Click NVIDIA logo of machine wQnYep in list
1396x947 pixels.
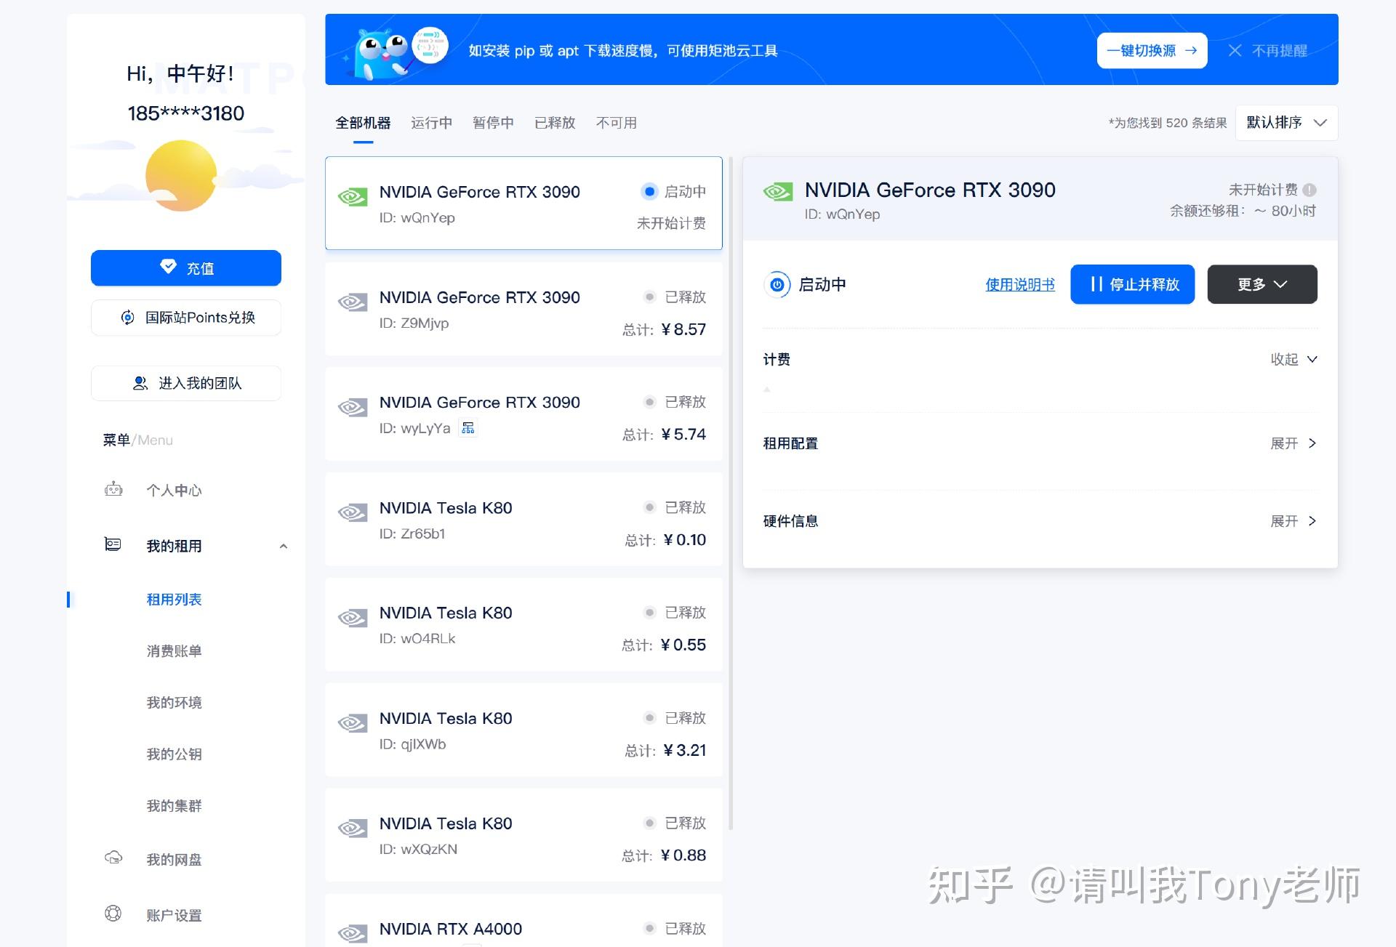tap(353, 196)
